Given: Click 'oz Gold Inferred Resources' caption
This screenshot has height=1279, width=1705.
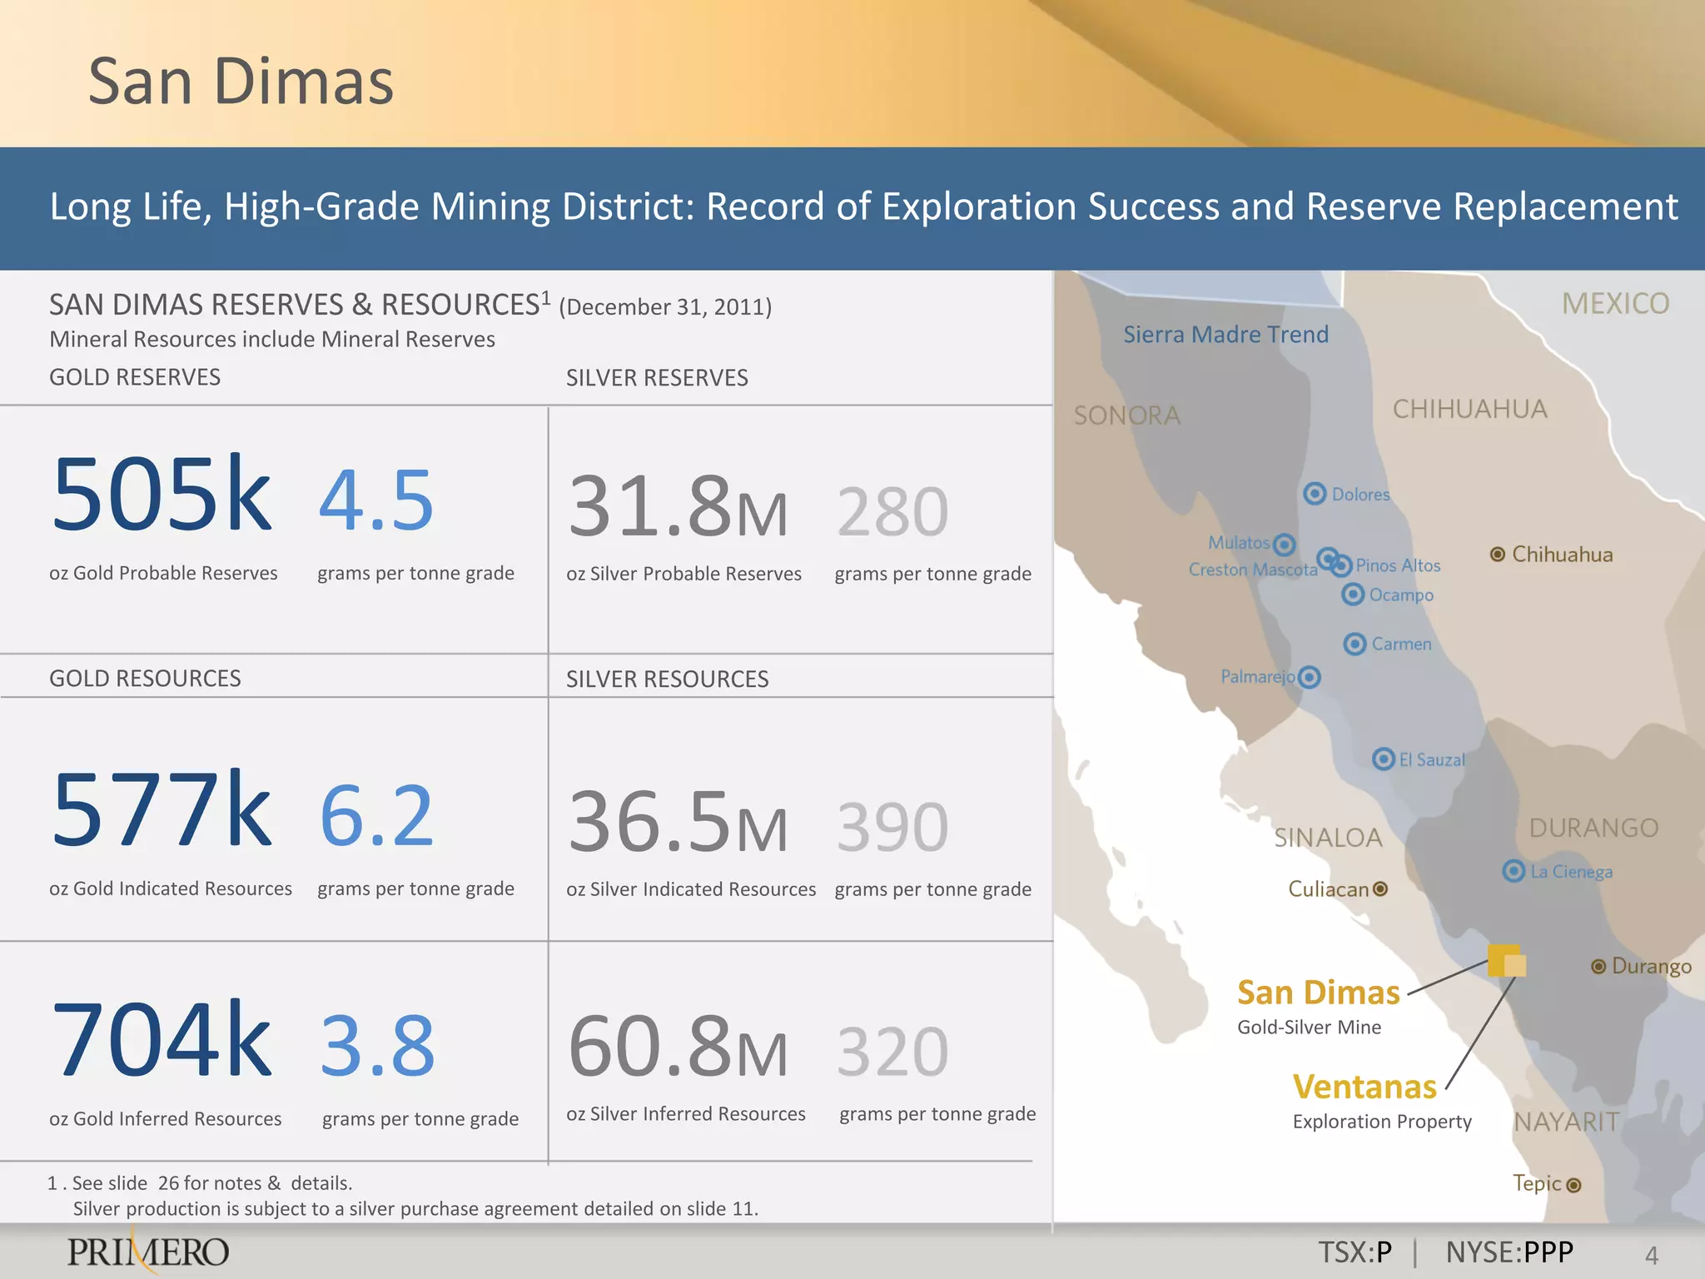Looking at the screenshot, I should point(165,1119).
